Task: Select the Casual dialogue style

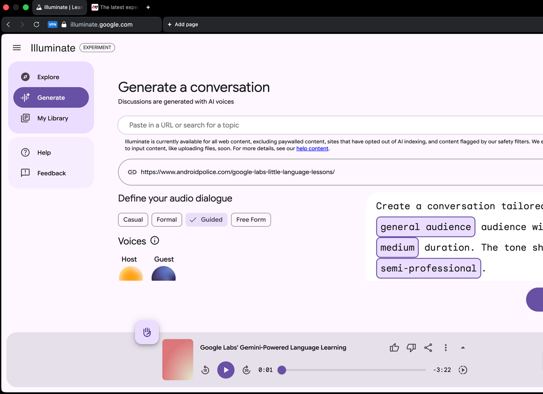Action: point(133,219)
